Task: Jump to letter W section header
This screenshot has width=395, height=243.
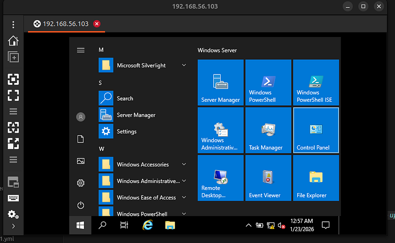Action: click(x=102, y=149)
